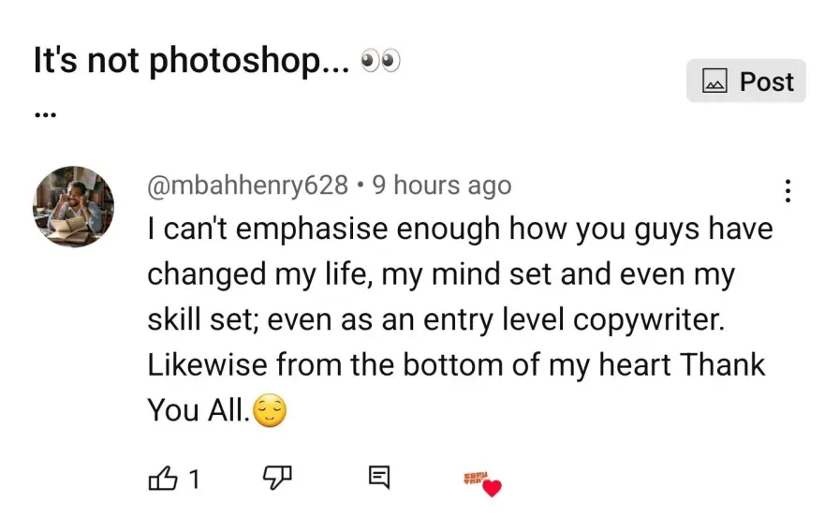Click the image icon on Post button
The width and height of the screenshot is (839, 517).
pyautogui.click(x=715, y=82)
